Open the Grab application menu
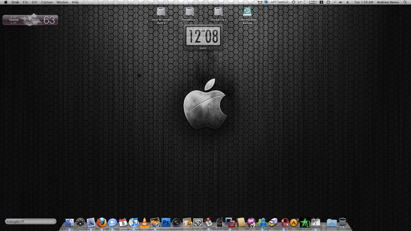Viewport: 411px width, 231px height. [15, 2]
